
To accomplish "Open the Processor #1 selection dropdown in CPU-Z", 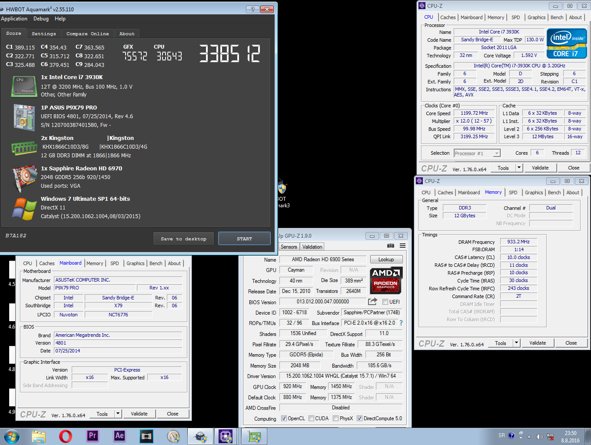I will pos(477,153).
